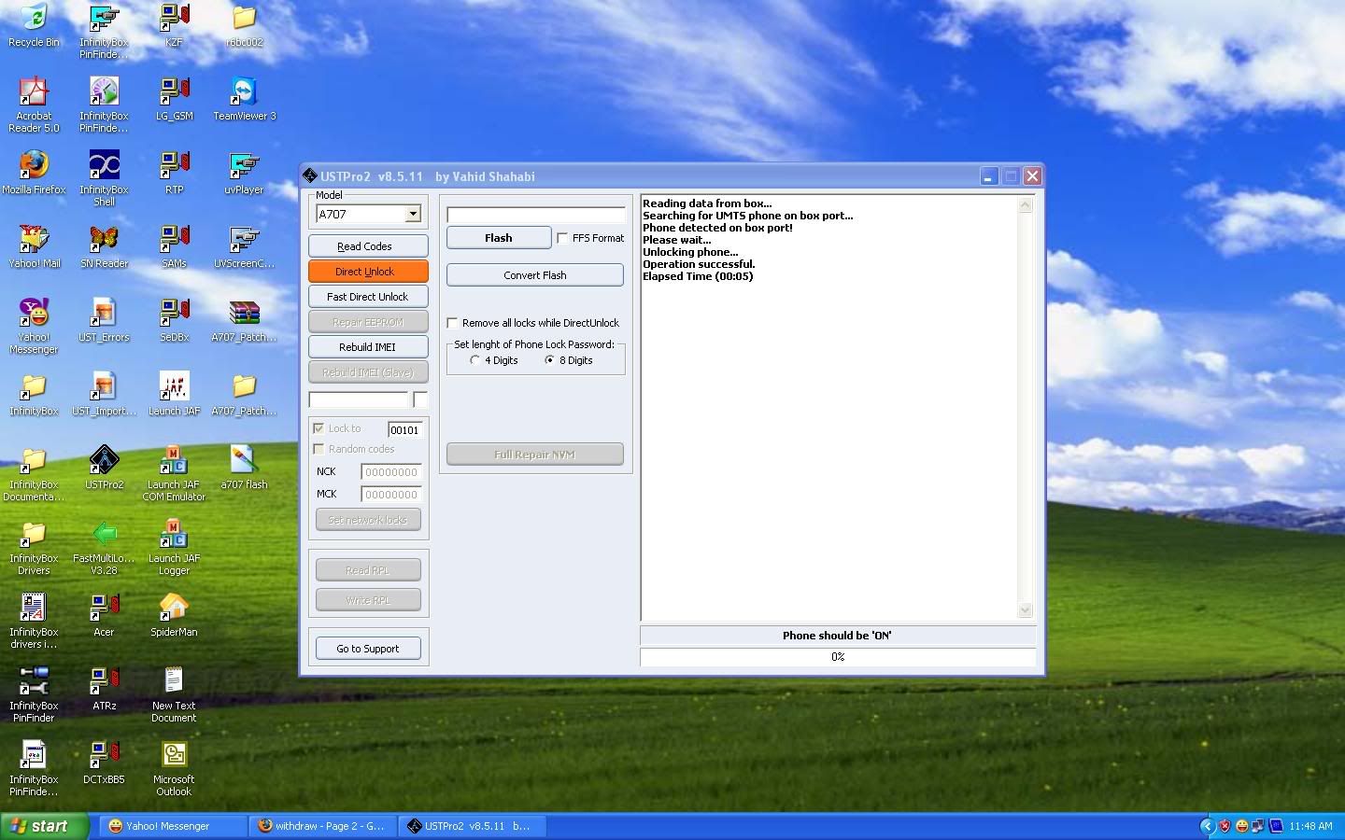Show hidden tray icons arrow

point(1207,826)
